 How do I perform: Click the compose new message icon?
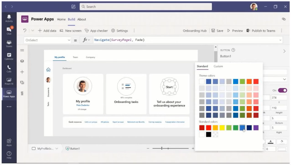click(x=73, y=7)
